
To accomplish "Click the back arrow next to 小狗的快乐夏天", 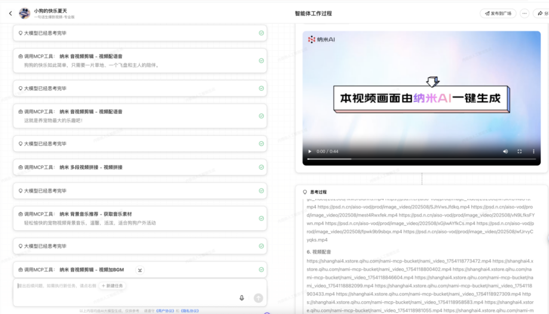I will point(11,14).
